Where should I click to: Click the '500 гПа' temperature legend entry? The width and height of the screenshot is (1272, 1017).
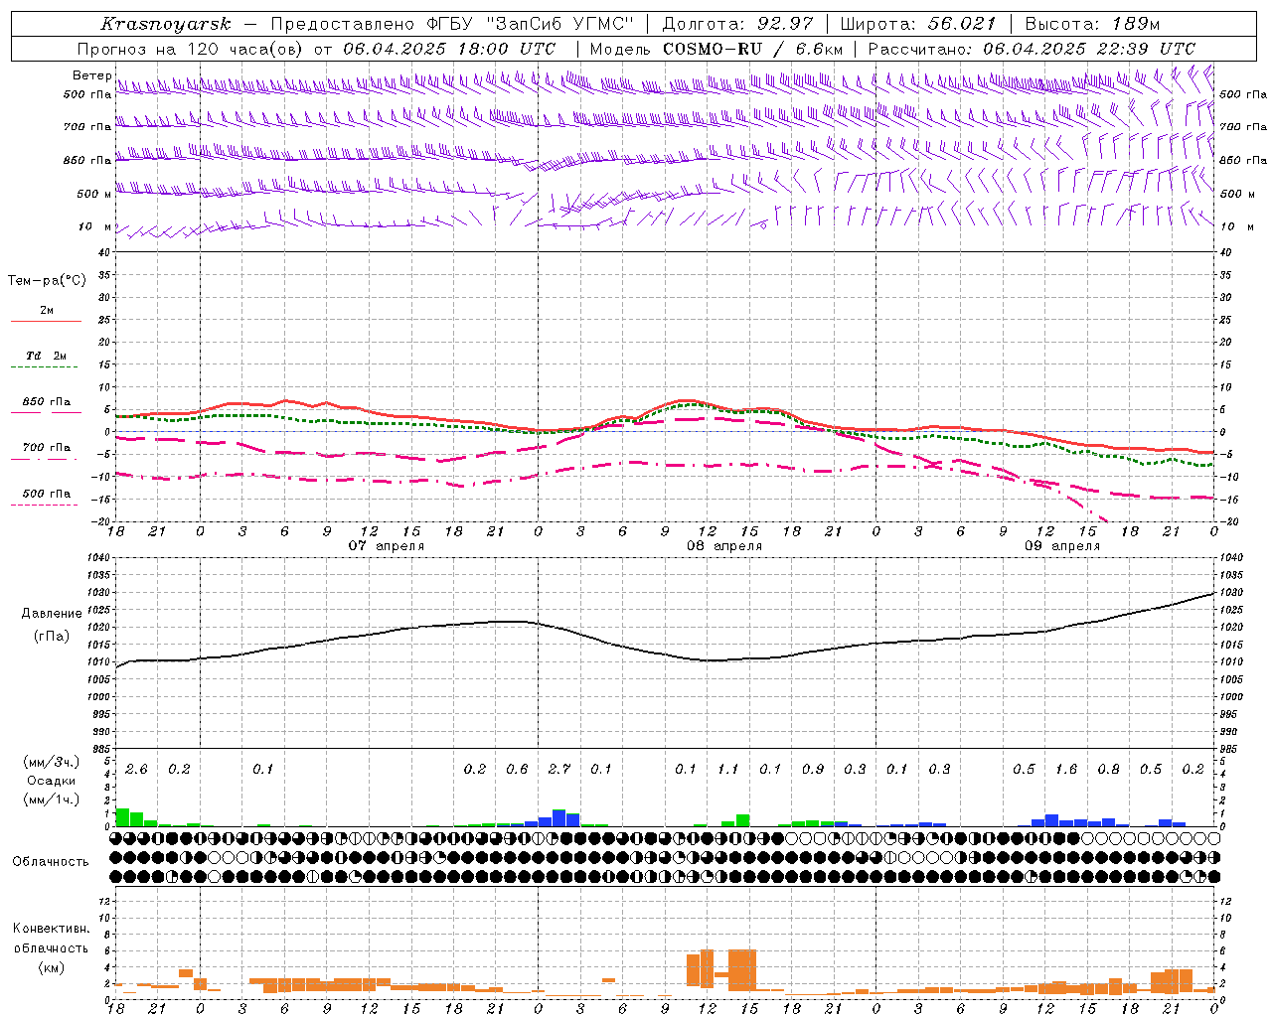tap(46, 494)
